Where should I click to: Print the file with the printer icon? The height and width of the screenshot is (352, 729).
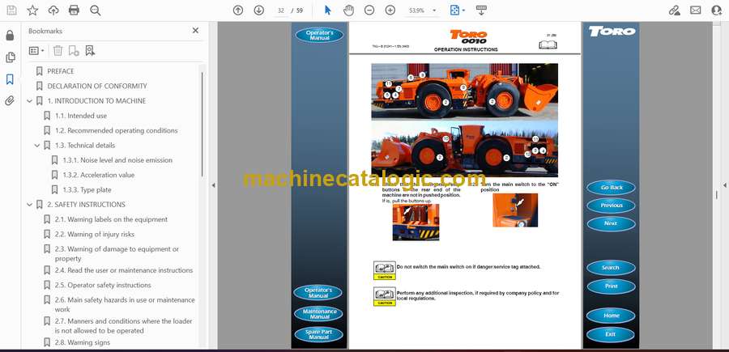tap(74, 11)
